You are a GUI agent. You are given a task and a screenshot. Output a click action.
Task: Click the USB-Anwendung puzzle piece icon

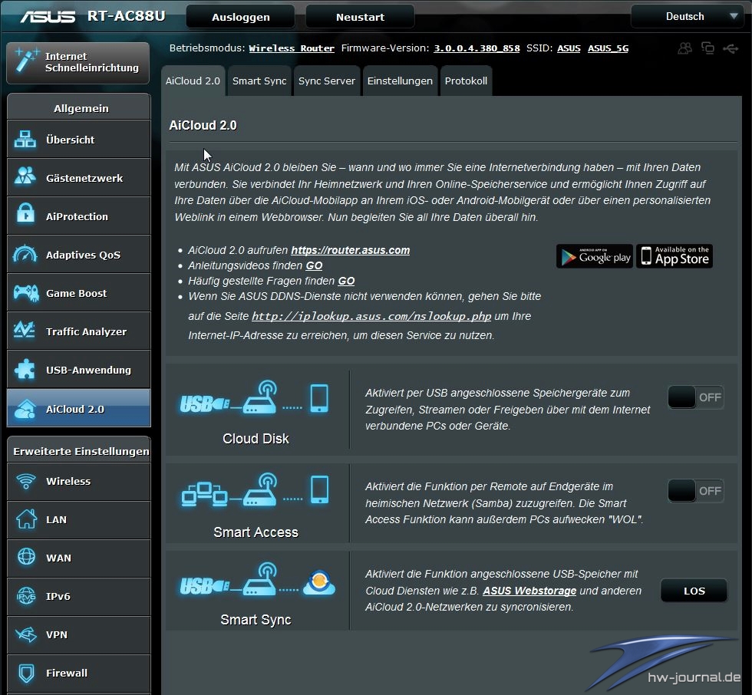click(x=25, y=369)
